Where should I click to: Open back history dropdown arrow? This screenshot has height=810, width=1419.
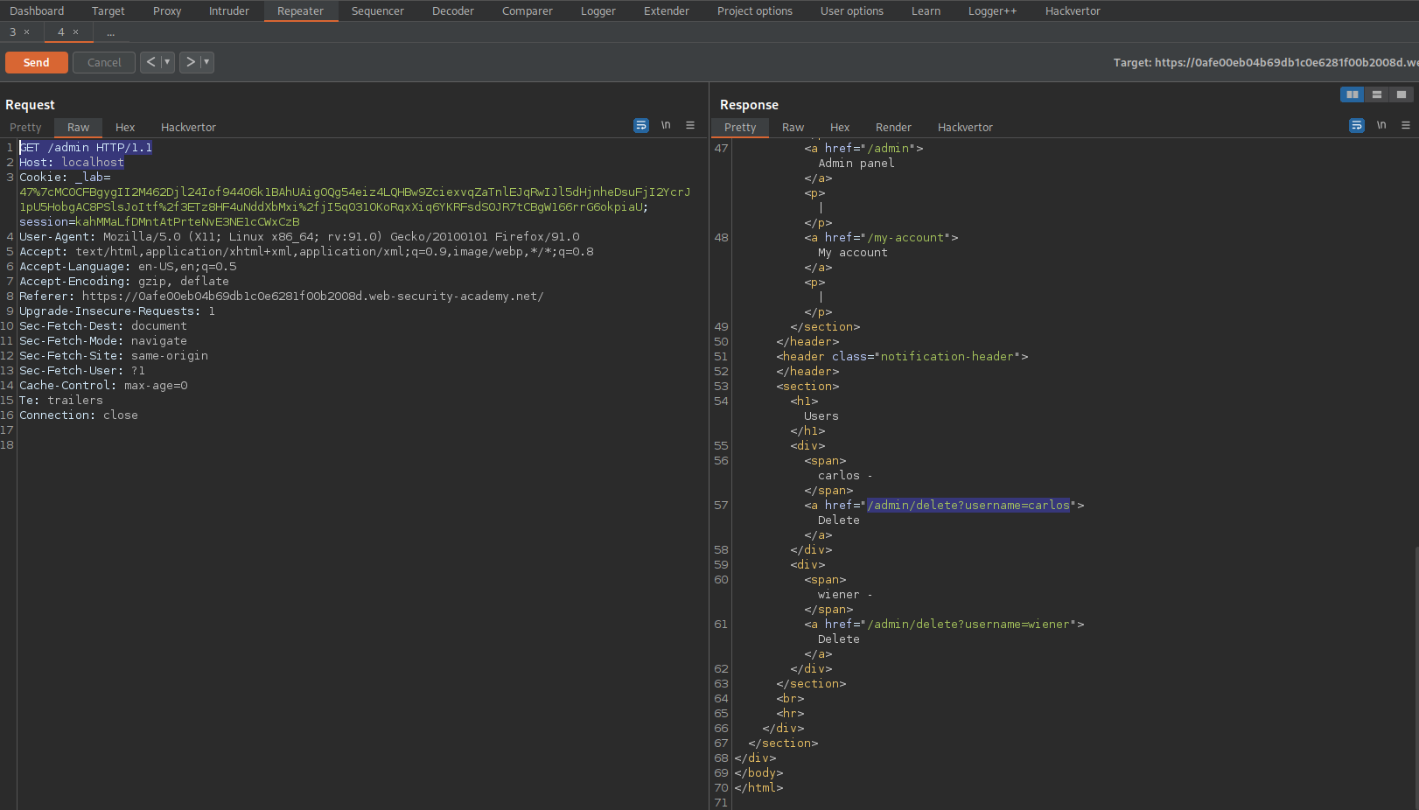click(x=167, y=62)
